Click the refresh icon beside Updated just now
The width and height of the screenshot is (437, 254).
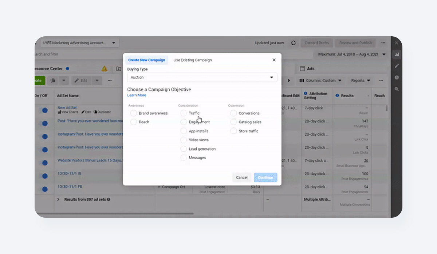(293, 43)
